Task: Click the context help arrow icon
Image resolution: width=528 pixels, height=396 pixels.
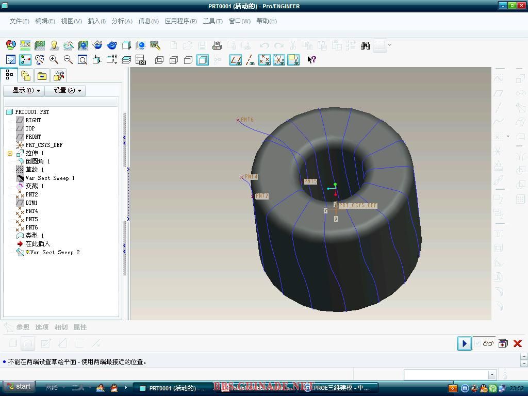Action: [x=311, y=60]
